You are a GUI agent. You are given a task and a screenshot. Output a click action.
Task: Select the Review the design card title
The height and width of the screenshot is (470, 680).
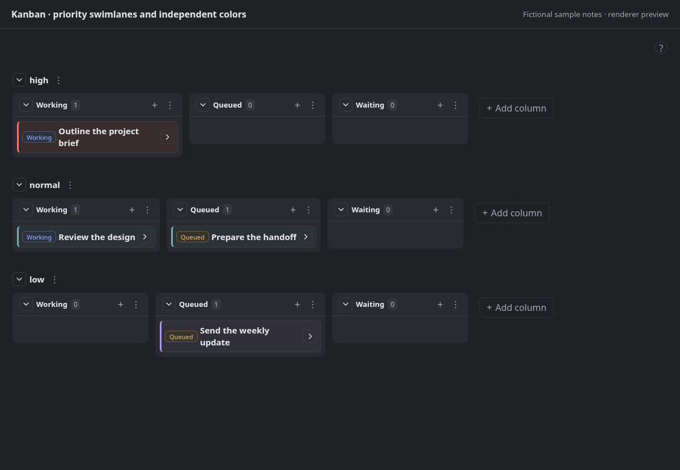[x=97, y=237]
